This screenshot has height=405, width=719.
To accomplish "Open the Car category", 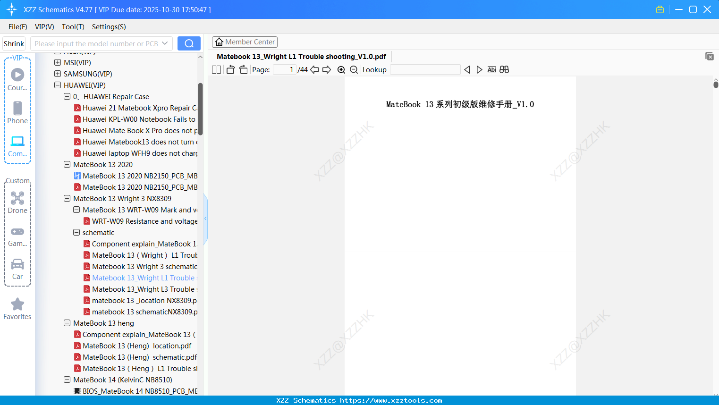I will point(17,269).
